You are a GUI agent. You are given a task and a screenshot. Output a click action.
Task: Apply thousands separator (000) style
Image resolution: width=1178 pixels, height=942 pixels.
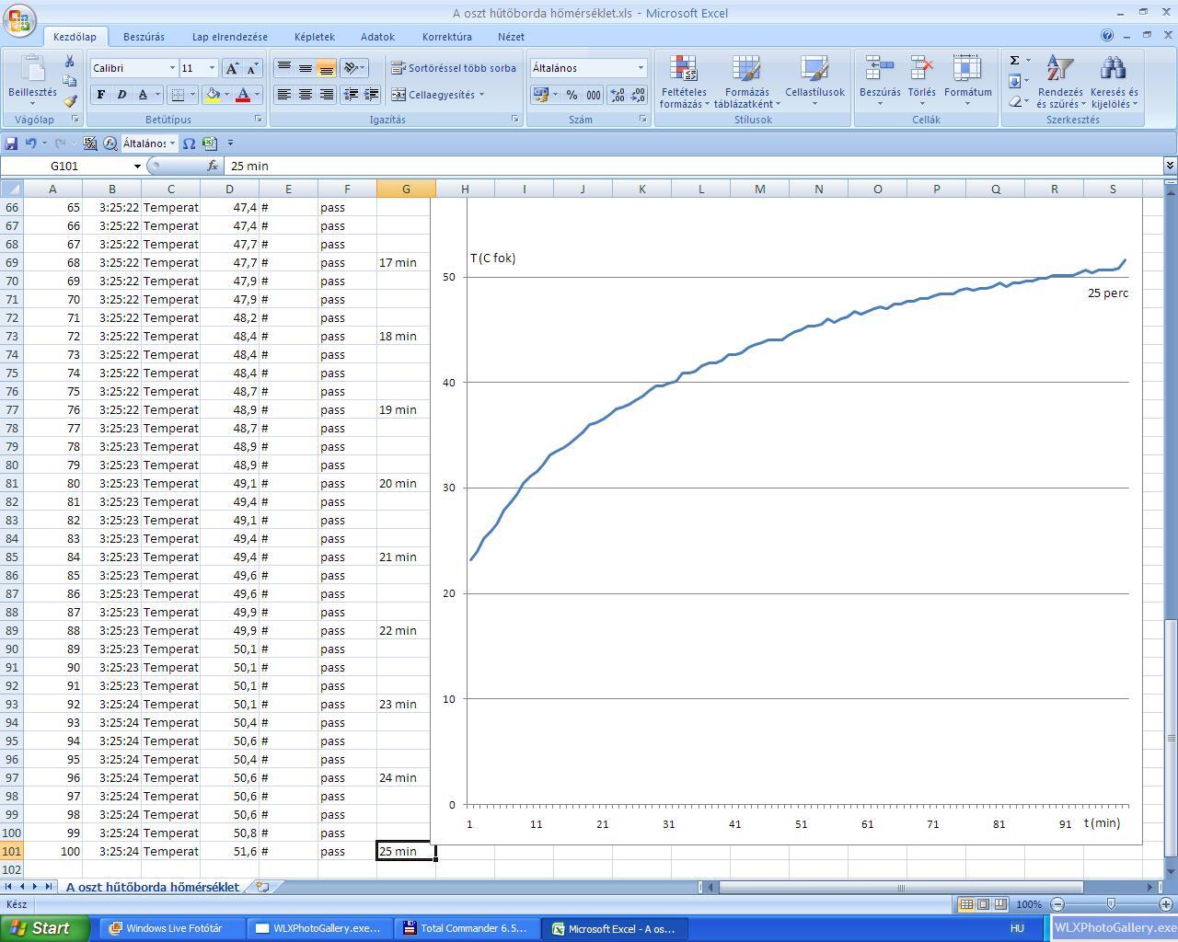(x=594, y=94)
